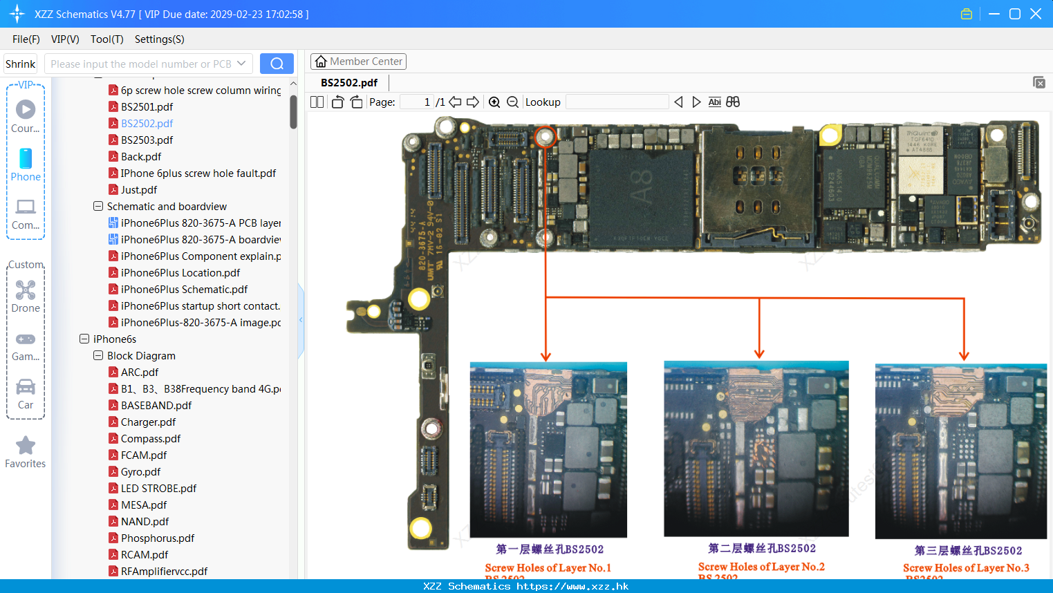This screenshot has width=1053, height=593.
Task: Select the highlighted BS2502.pdf tree entry
Action: click(x=147, y=123)
